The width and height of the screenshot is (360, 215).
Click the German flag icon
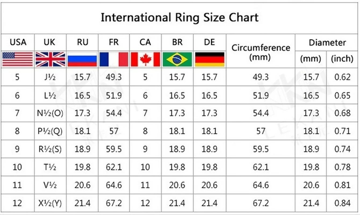(210, 59)
